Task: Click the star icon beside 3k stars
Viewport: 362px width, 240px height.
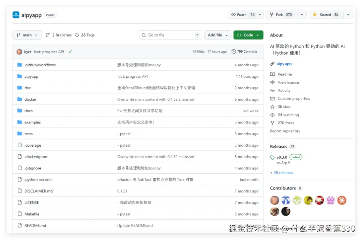Action: pyautogui.click(x=273, y=107)
